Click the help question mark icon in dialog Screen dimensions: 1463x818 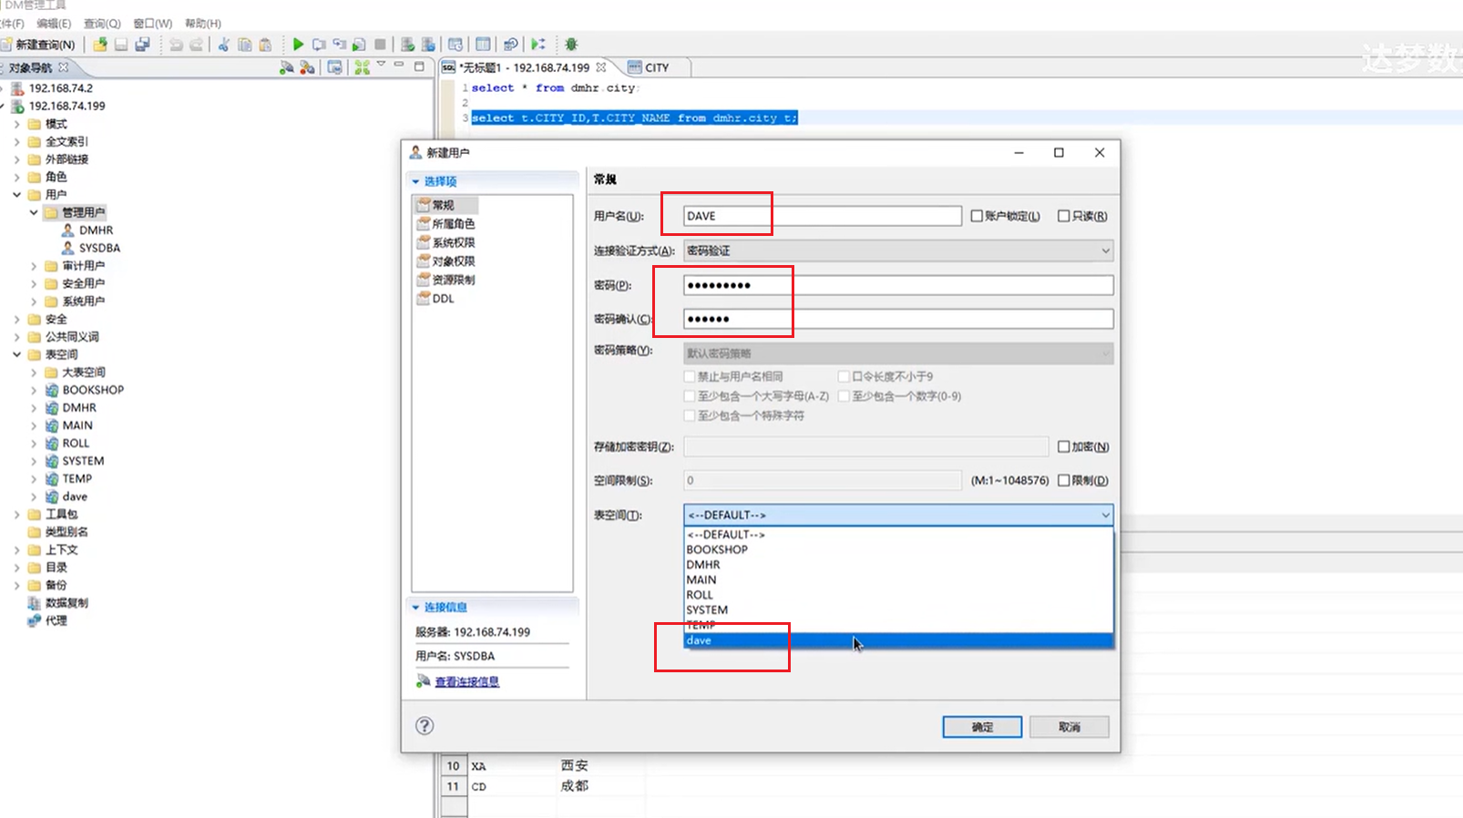425,726
